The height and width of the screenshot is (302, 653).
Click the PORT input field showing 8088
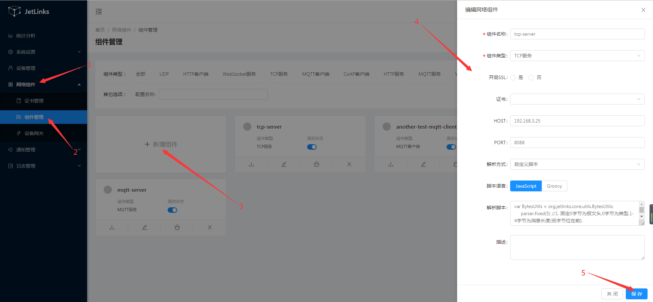[577, 143]
